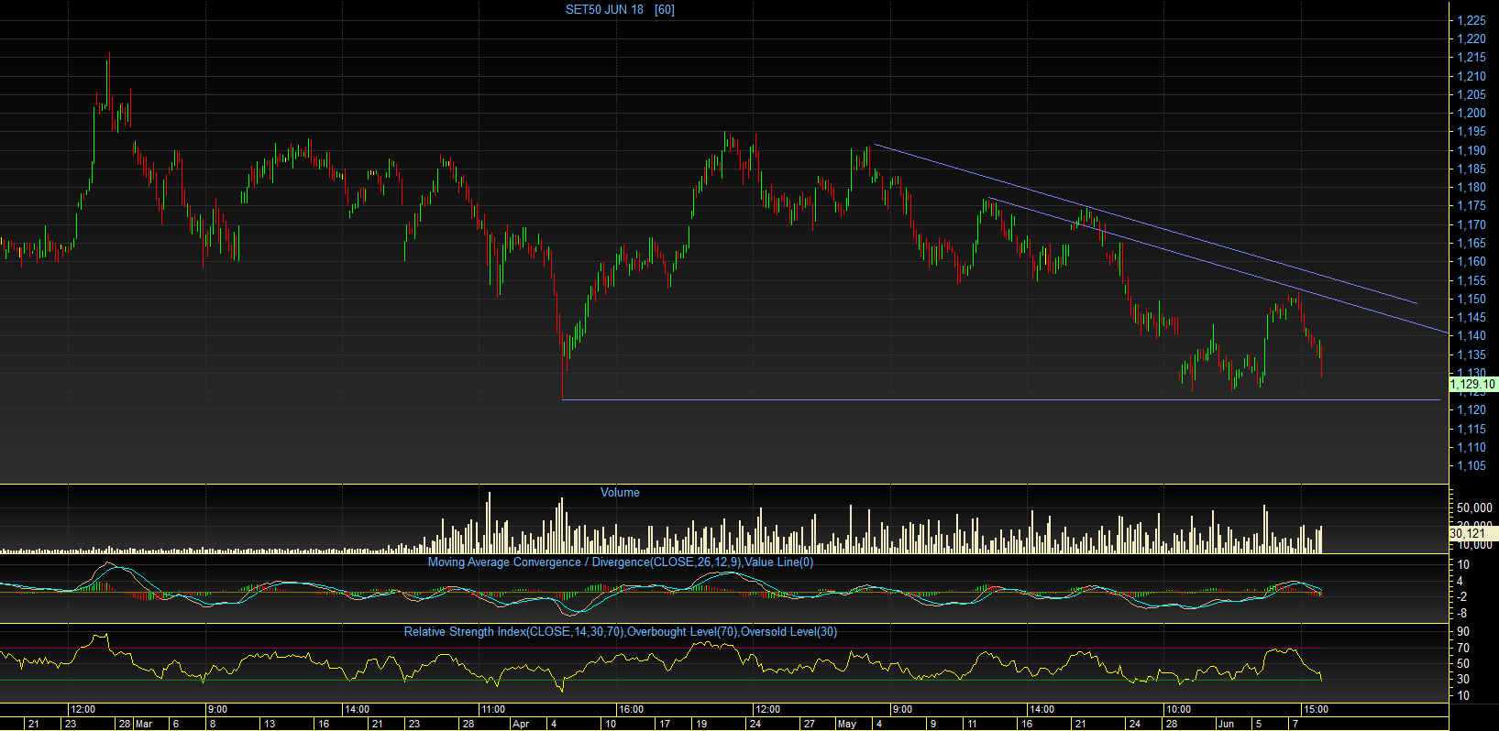Click the "May" month label on date axis
Viewport: 1499px width, 731px height.
[x=847, y=724]
